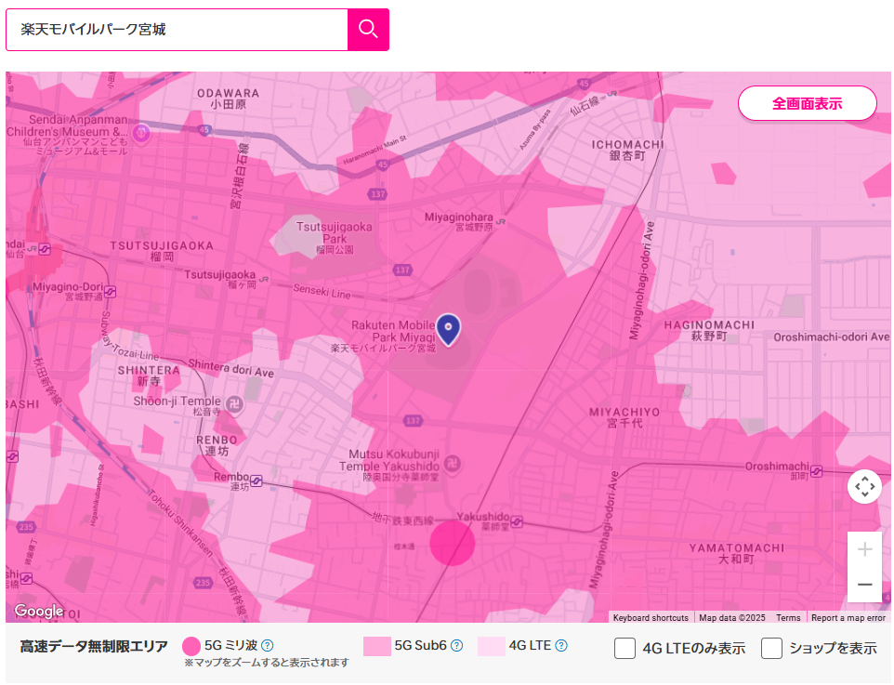Click the MIYACHIYO 宮千代 district label

coord(624,417)
